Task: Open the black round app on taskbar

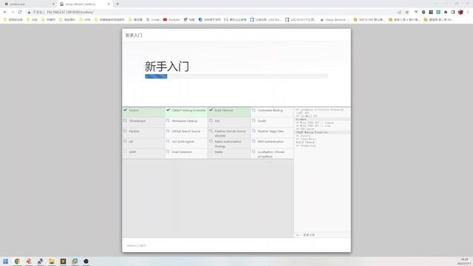Action: pyautogui.click(x=86, y=261)
